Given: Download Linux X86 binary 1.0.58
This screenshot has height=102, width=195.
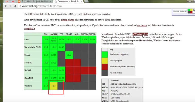Looking at the screenshot, I should point(46,40).
